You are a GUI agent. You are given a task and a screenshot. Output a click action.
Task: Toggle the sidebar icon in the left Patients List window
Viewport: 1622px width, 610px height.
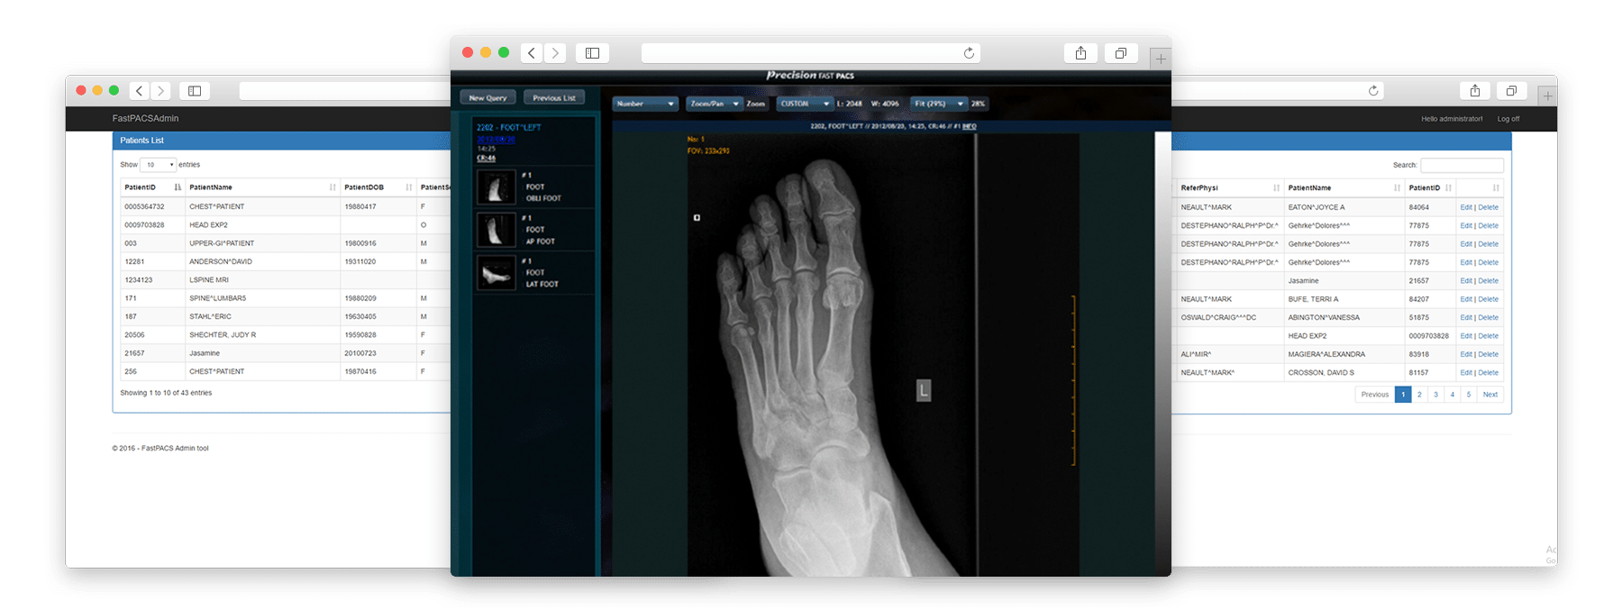point(195,90)
